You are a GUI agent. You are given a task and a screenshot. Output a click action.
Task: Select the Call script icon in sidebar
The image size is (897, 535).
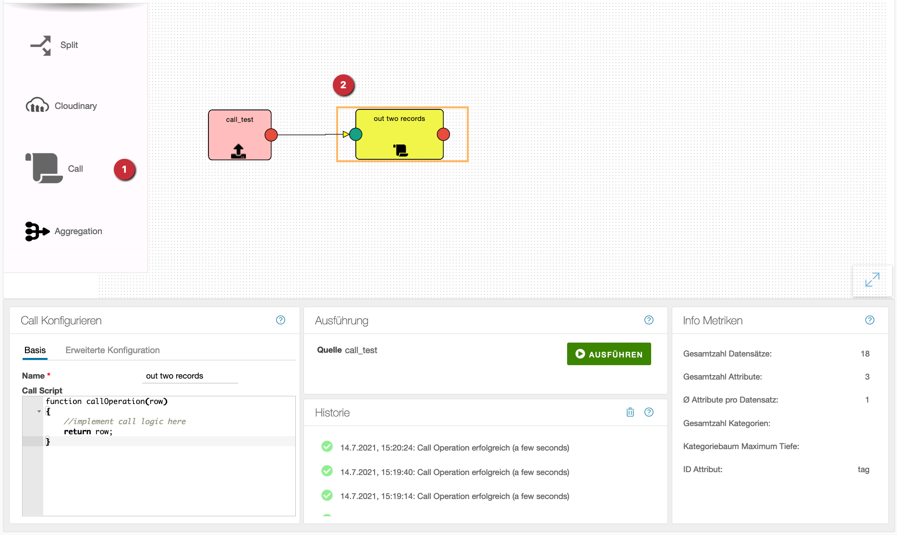[44, 168]
